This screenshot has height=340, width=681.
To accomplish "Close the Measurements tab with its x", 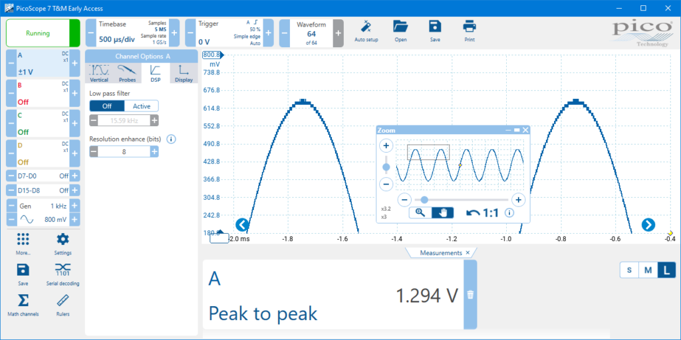I will pos(468,252).
